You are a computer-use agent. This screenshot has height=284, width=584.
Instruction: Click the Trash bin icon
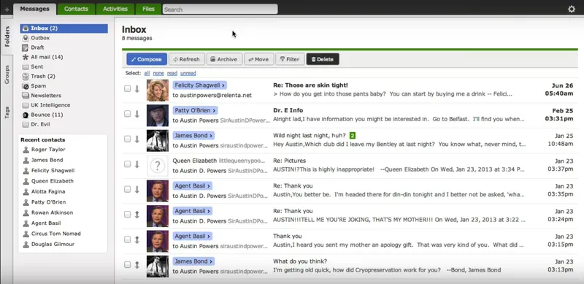pos(26,77)
